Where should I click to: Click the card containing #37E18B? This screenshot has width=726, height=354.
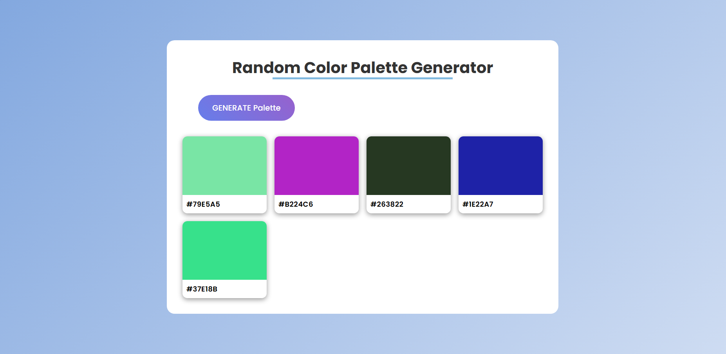pyautogui.click(x=224, y=259)
